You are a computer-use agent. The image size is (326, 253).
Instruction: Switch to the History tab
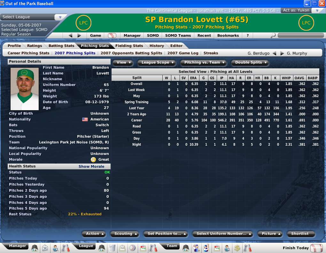(157, 46)
